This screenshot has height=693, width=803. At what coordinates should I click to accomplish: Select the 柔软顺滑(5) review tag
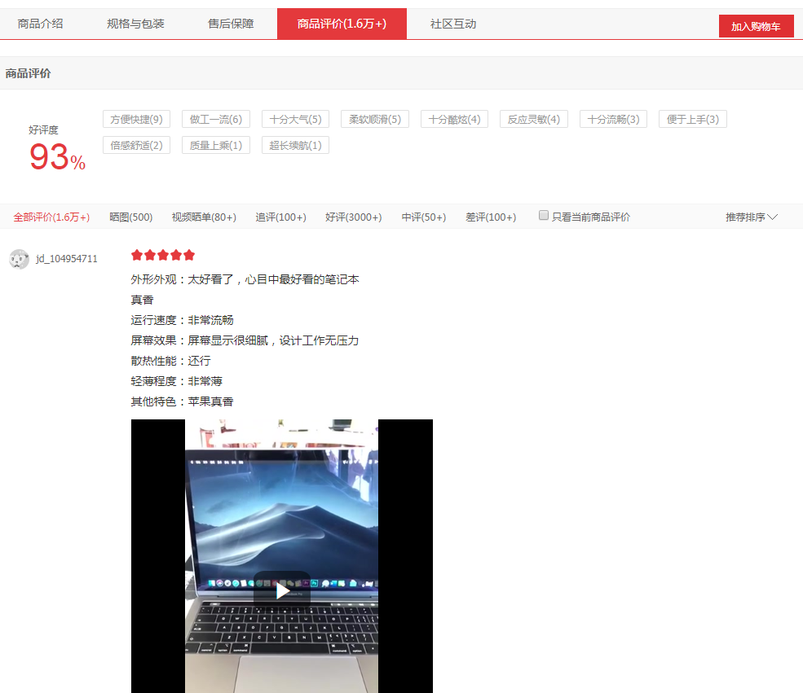(x=375, y=119)
